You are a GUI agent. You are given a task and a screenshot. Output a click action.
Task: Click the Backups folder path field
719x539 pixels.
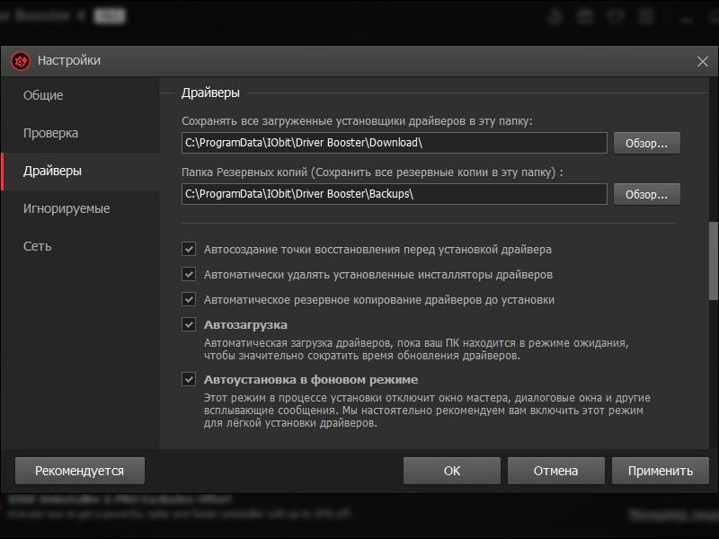(394, 194)
